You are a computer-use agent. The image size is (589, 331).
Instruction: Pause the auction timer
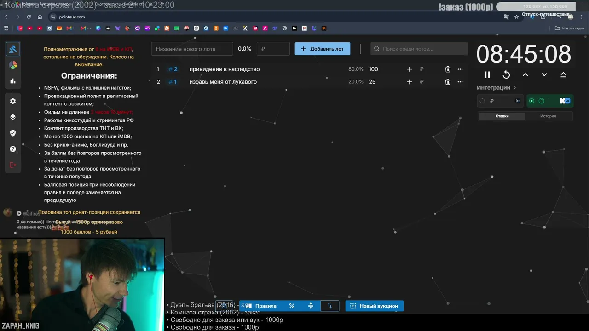click(487, 74)
